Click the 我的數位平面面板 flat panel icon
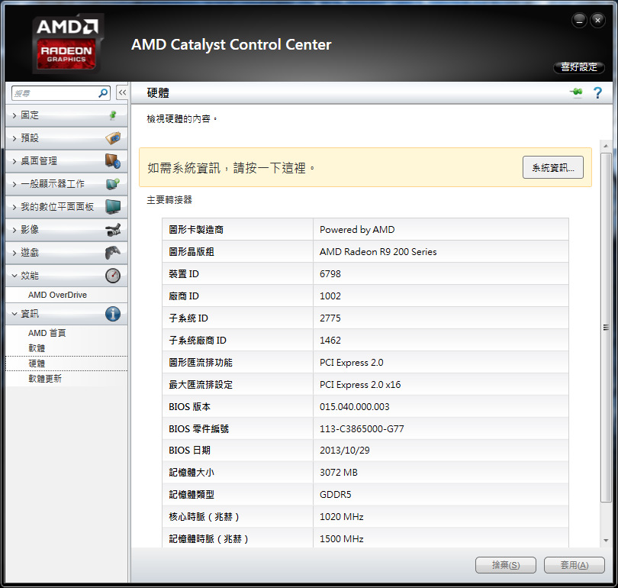 113,207
